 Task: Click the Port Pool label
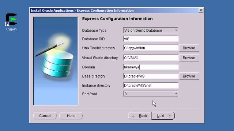point(89,94)
